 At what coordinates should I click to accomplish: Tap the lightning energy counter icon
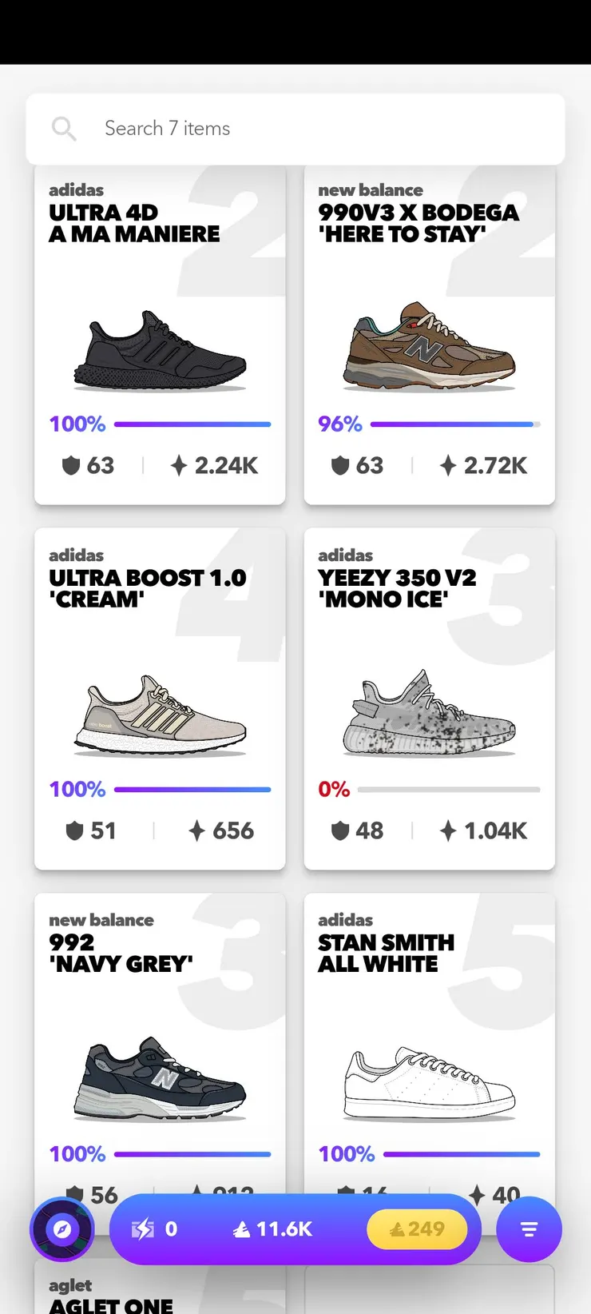[x=143, y=1229]
